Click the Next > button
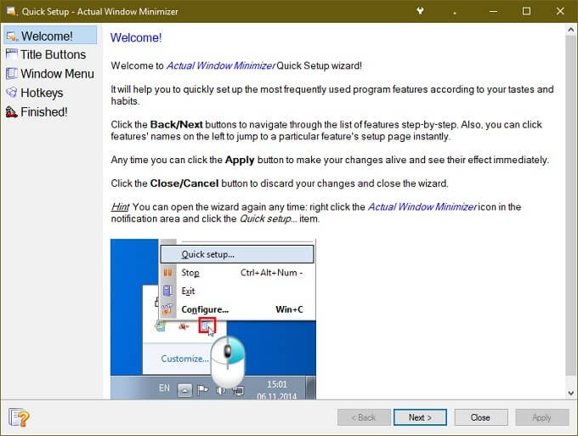The width and height of the screenshot is (578, 436). 420,417
